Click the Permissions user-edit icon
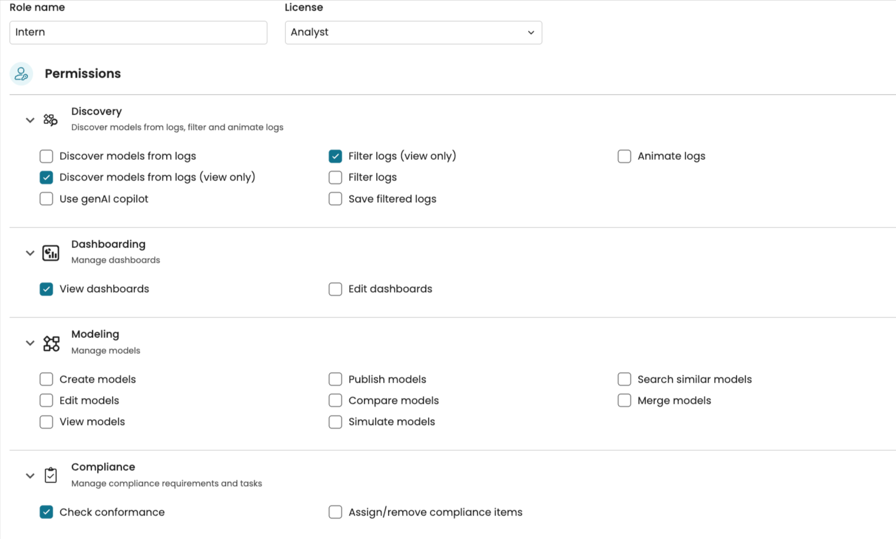896x539 pixels. pyautogui.click(x=21, y=73)
